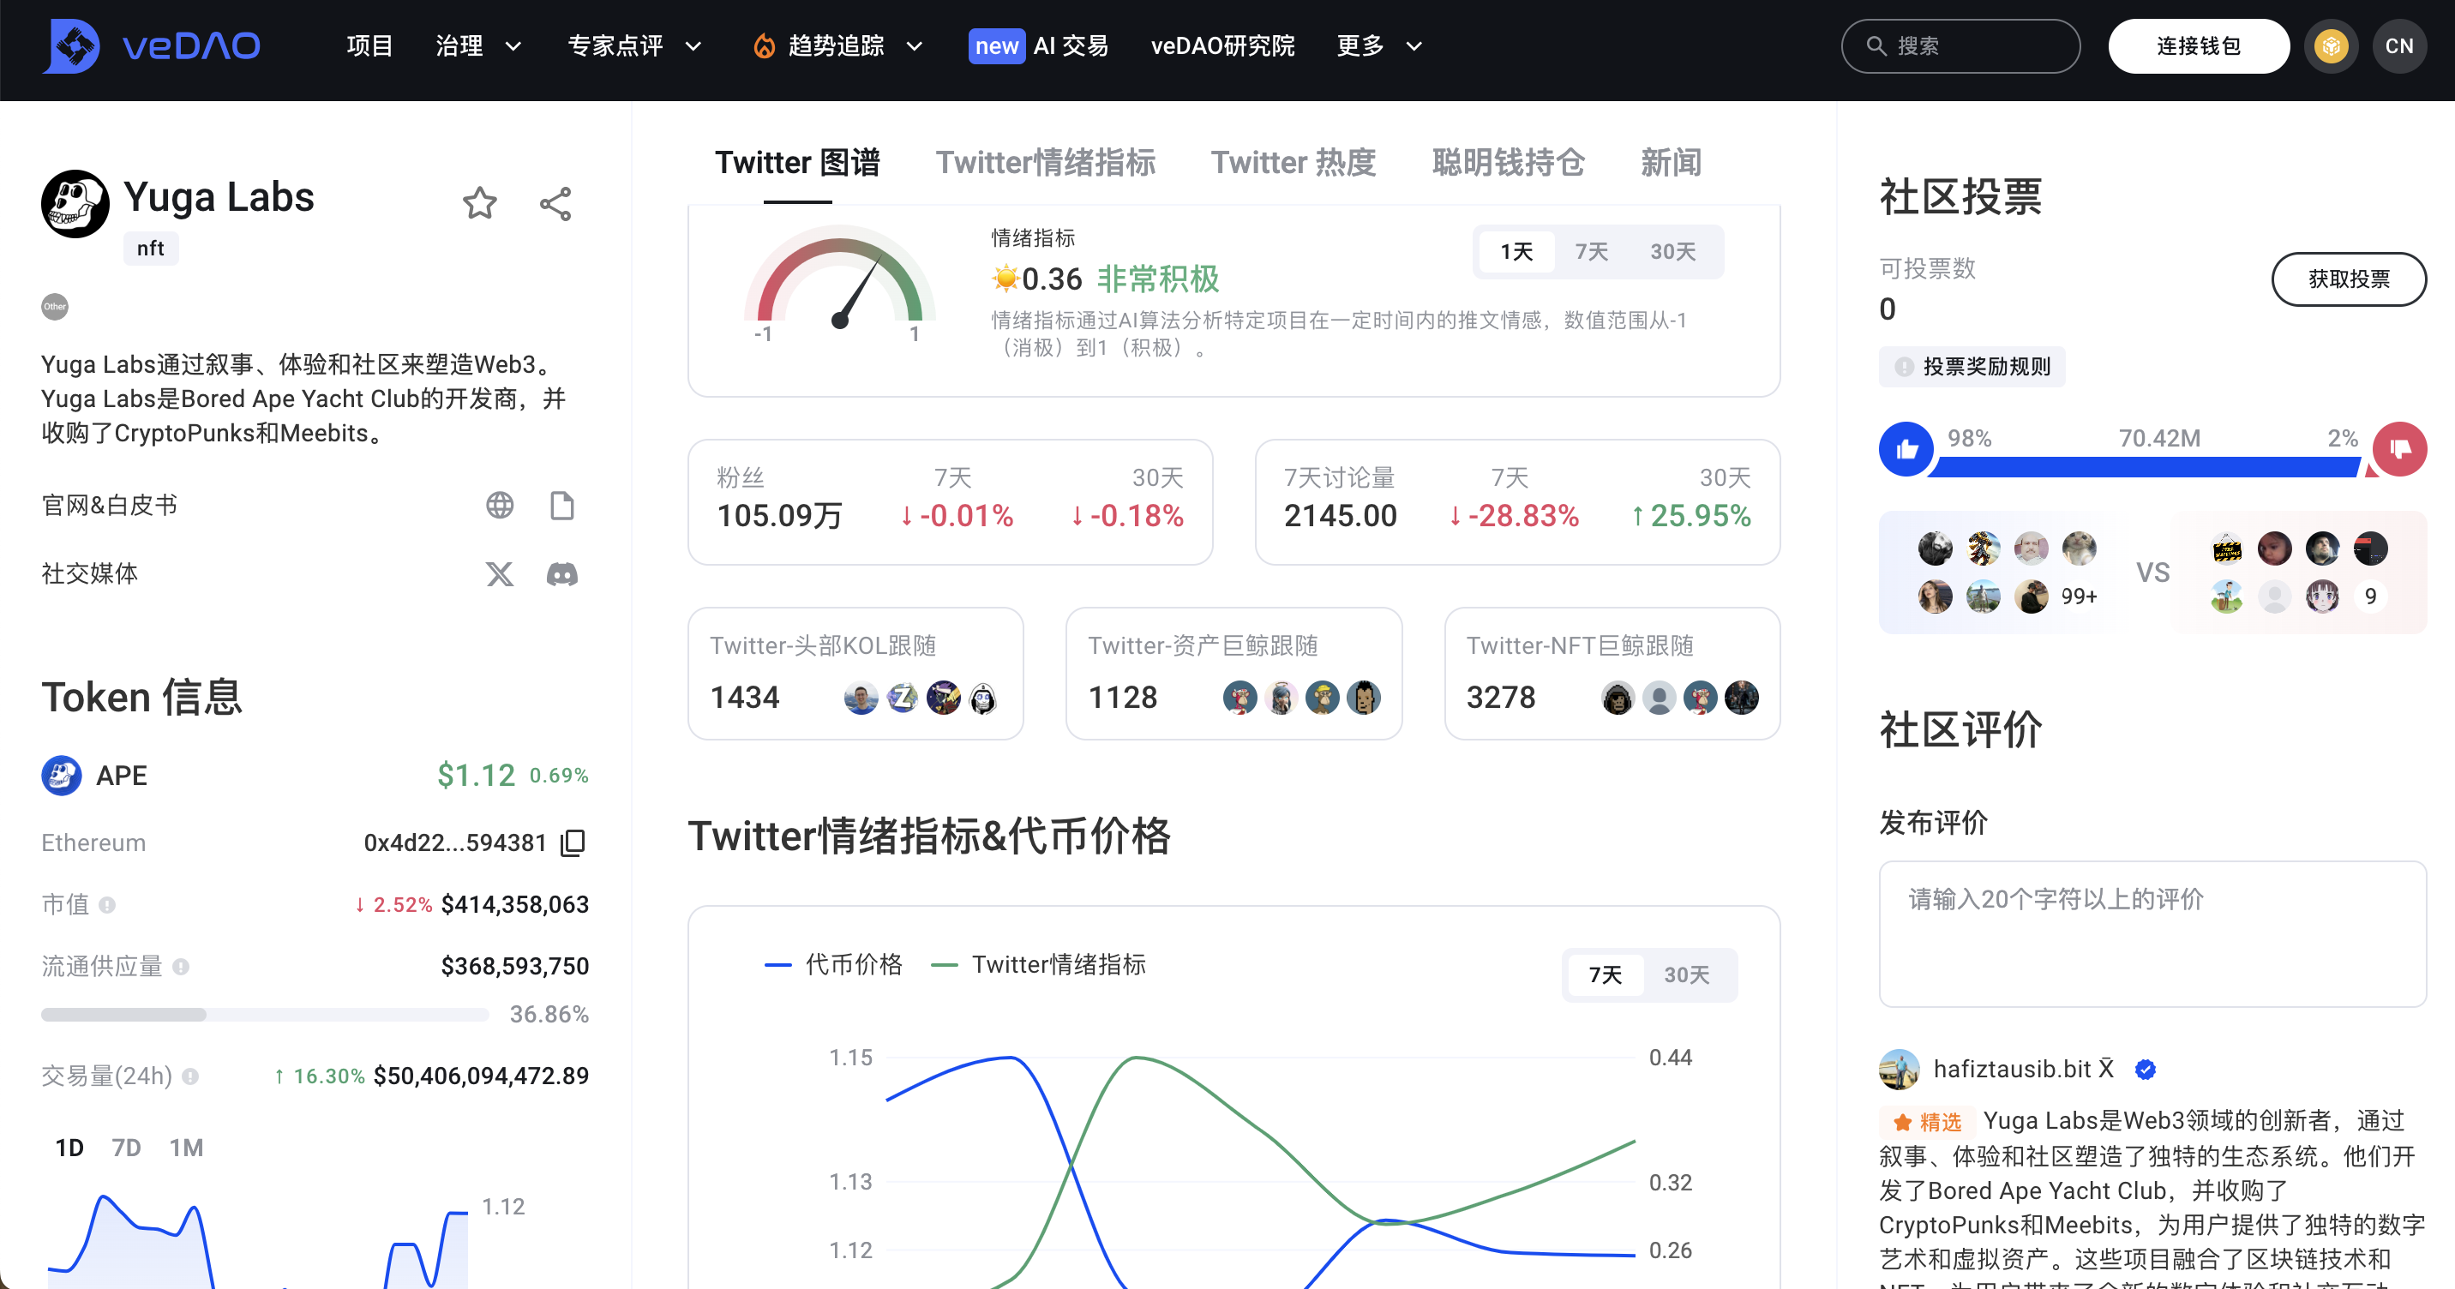The height and width of the screenshot is (1289, 2455).
Task: Click the 连接钱包 button
Action: point(2198,45)
